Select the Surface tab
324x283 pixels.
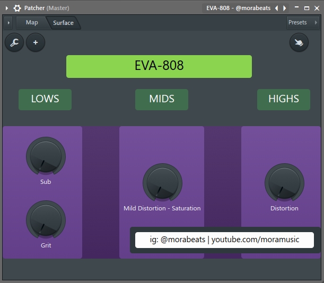click(63, 23)
